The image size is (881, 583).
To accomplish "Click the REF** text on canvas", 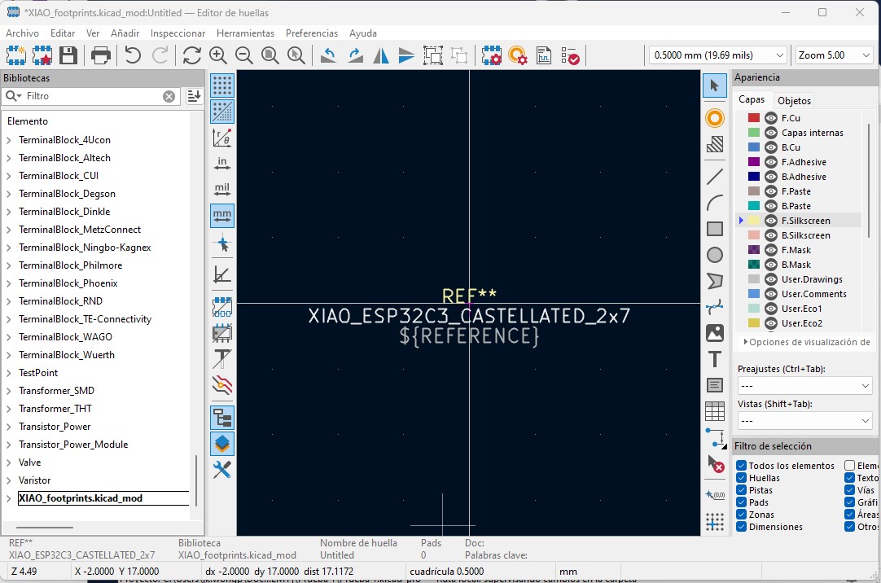I will pyautogui.click(x=469, y=296).
